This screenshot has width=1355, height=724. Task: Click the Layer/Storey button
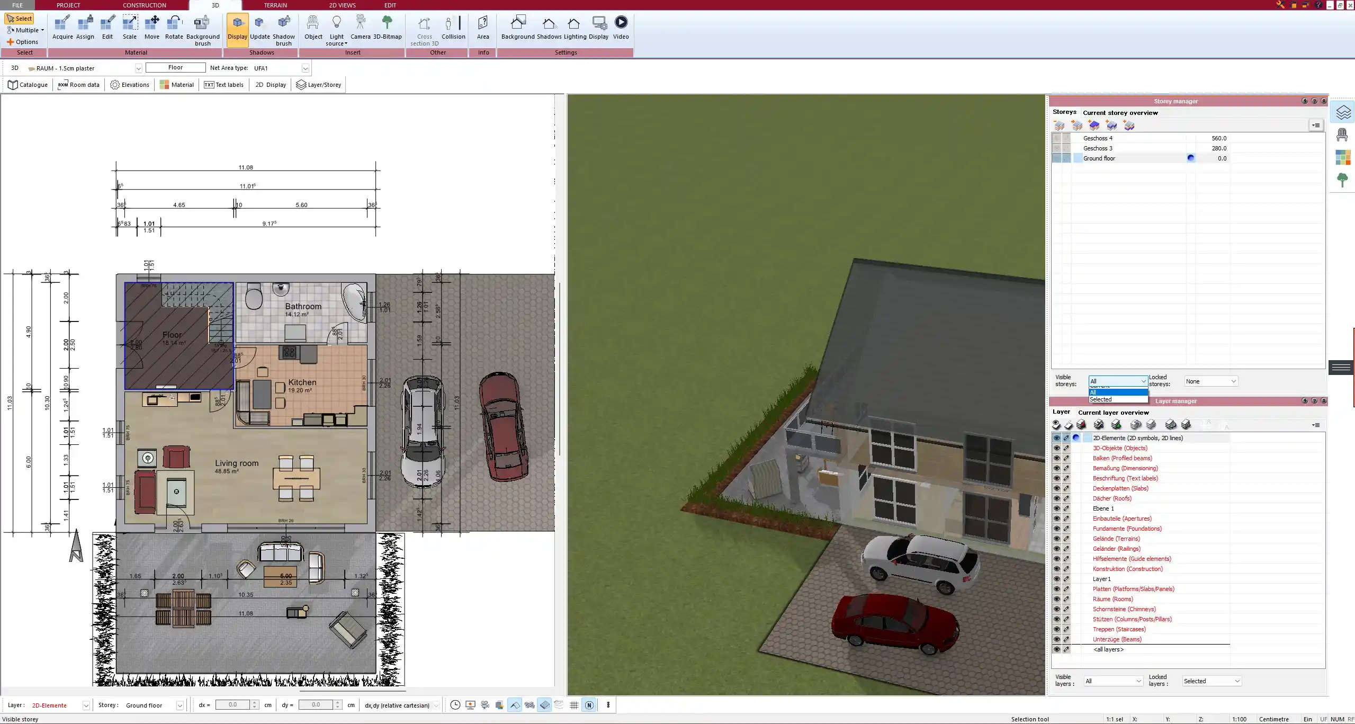pos(319,85)
